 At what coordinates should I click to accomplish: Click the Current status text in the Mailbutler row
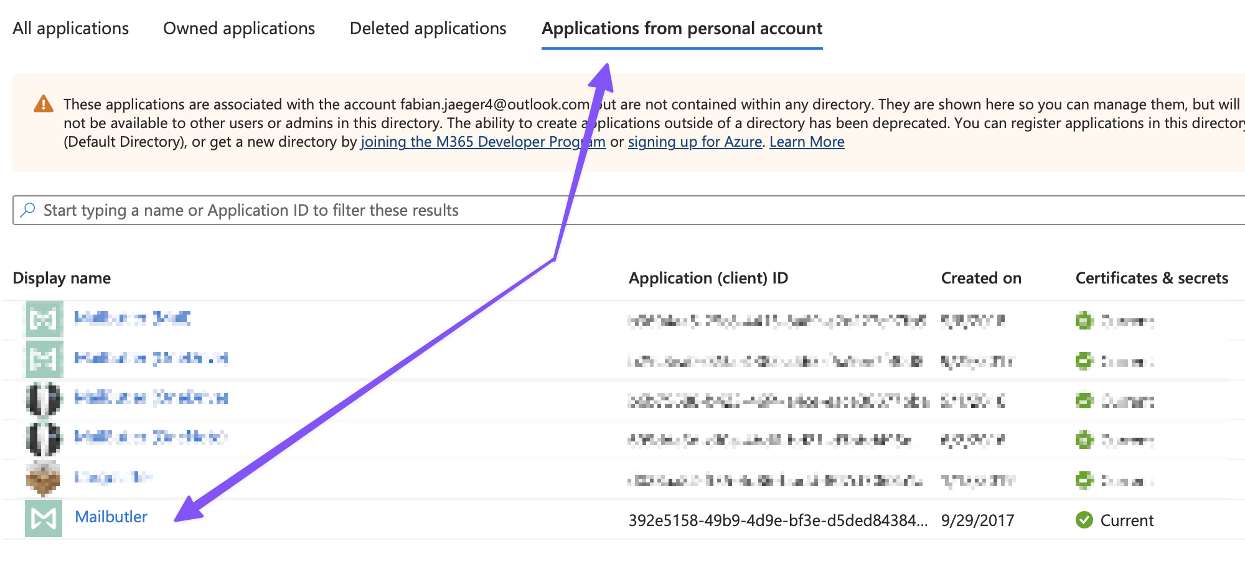(x=1127, y=520)
